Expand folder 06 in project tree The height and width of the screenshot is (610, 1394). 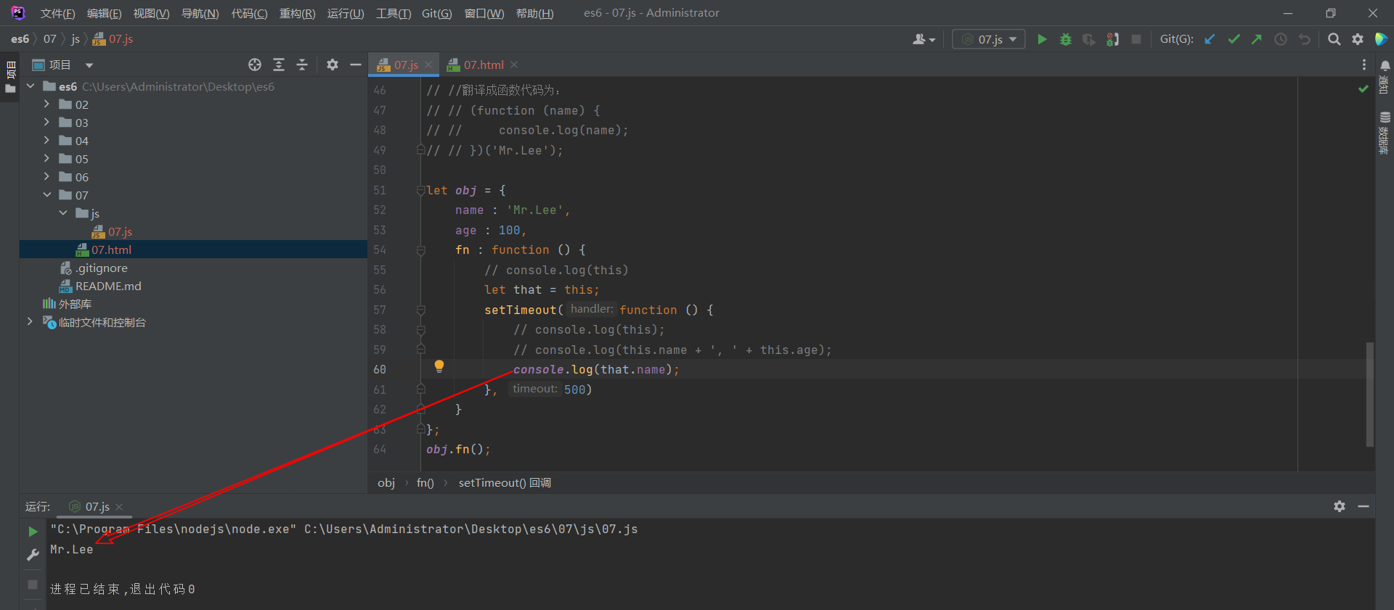(46, 176)
